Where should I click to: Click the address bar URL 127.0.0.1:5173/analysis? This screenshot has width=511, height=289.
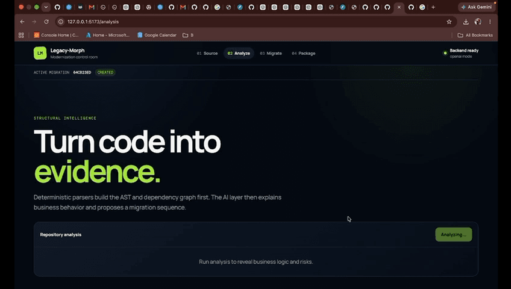(x=93, y=22)
